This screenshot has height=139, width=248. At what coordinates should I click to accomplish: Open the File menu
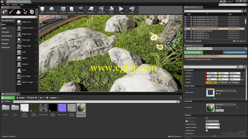click(3, 5)
